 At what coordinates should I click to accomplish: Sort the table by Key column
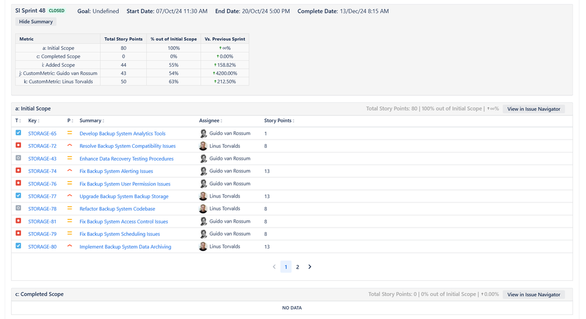(x=33, y=121)
